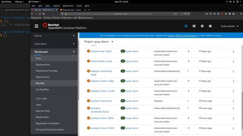Open the hamburger navigation menu
The height and width of the screenshot is (136, 243).
tap(36, 26)
